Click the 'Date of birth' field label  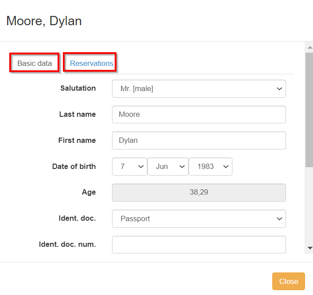[74, 167]
